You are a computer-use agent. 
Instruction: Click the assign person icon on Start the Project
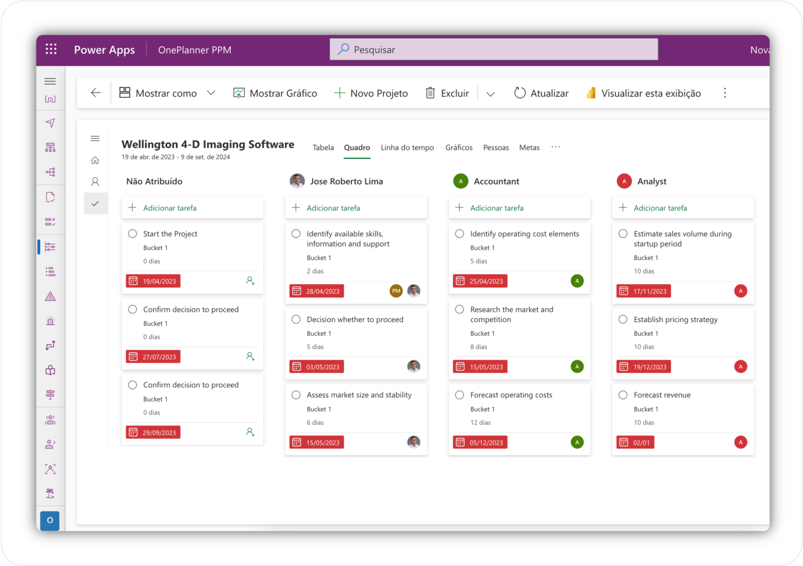(250, 281)
